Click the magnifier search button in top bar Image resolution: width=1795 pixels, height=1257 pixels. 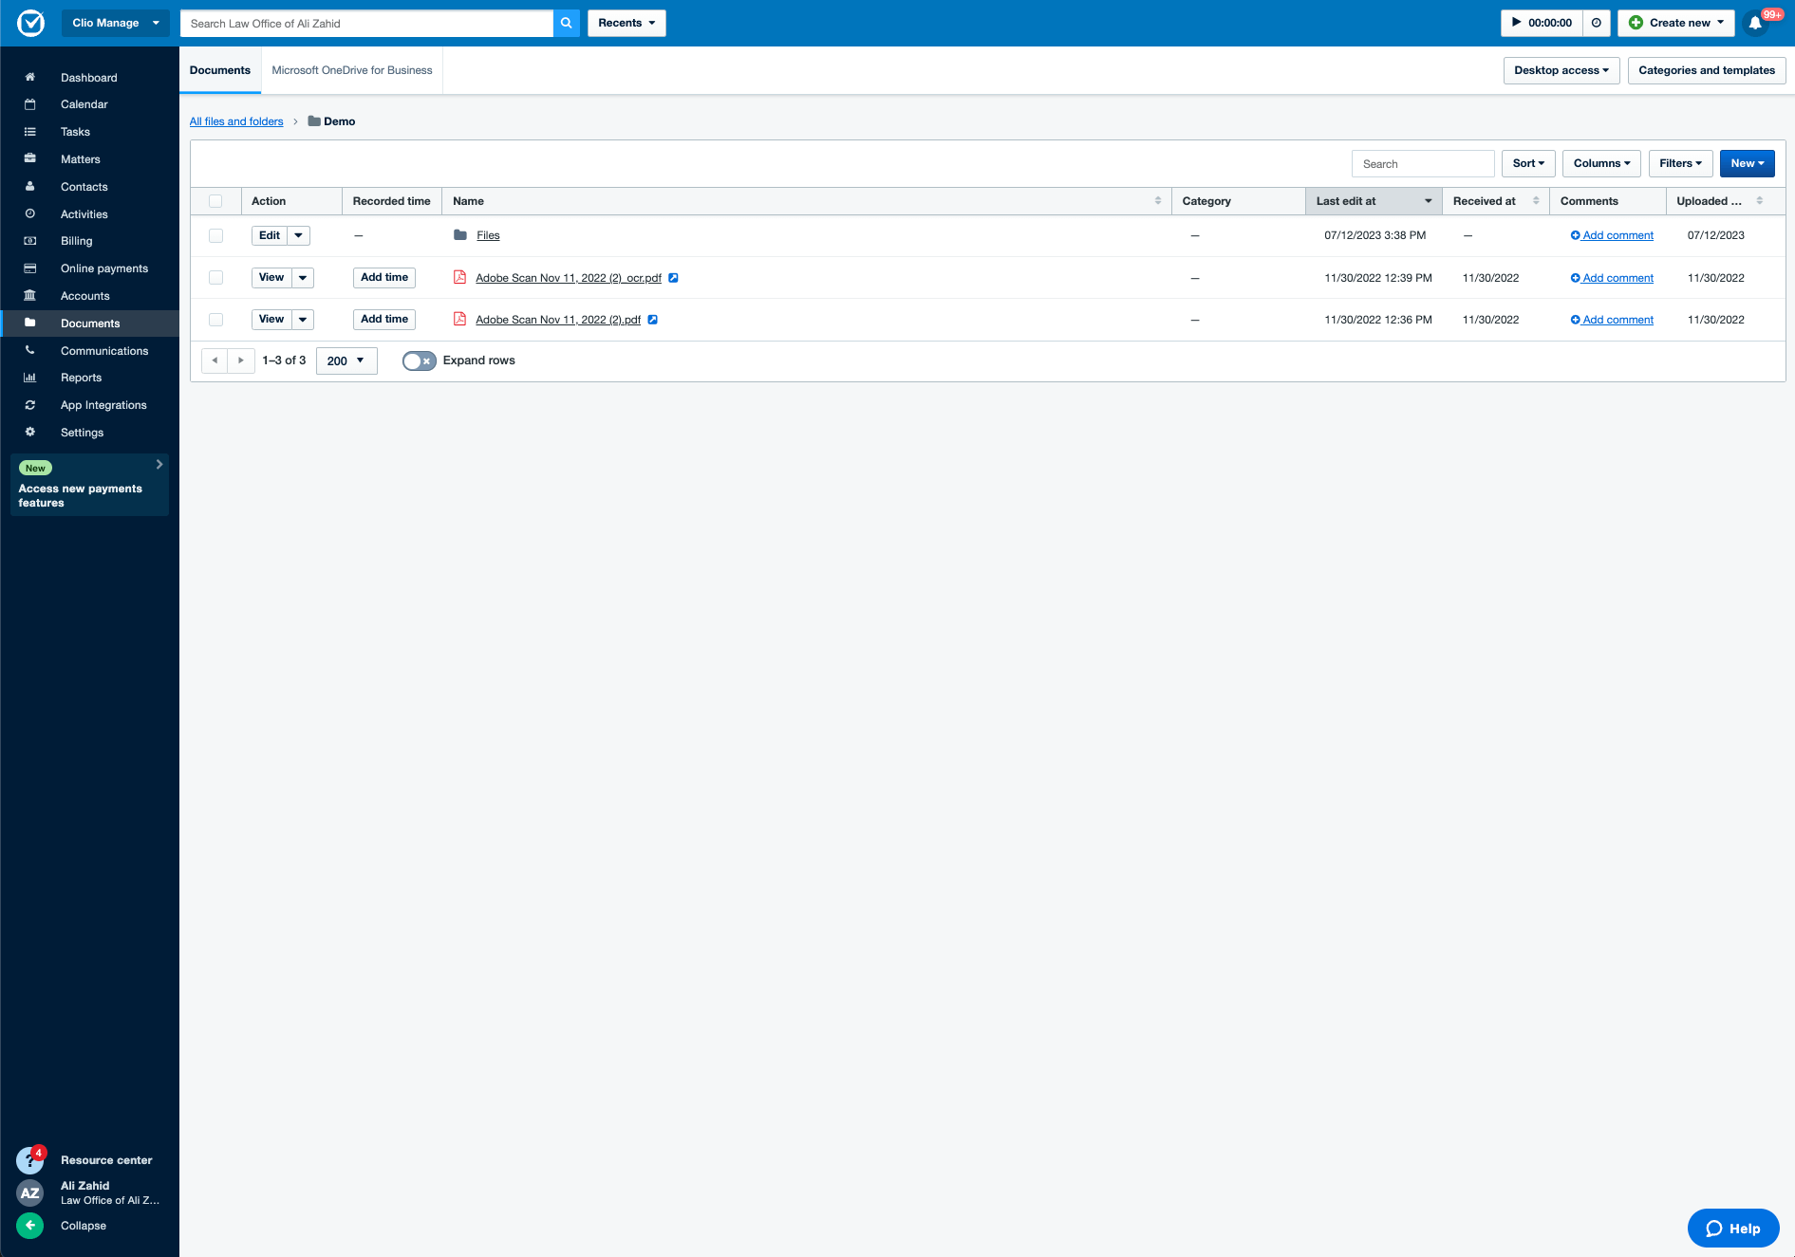[x=567, y=23]
